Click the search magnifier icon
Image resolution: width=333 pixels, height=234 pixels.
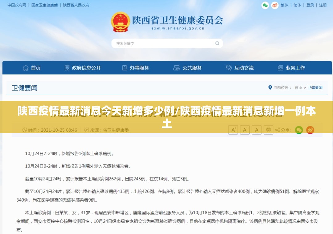tap(217, 44)
